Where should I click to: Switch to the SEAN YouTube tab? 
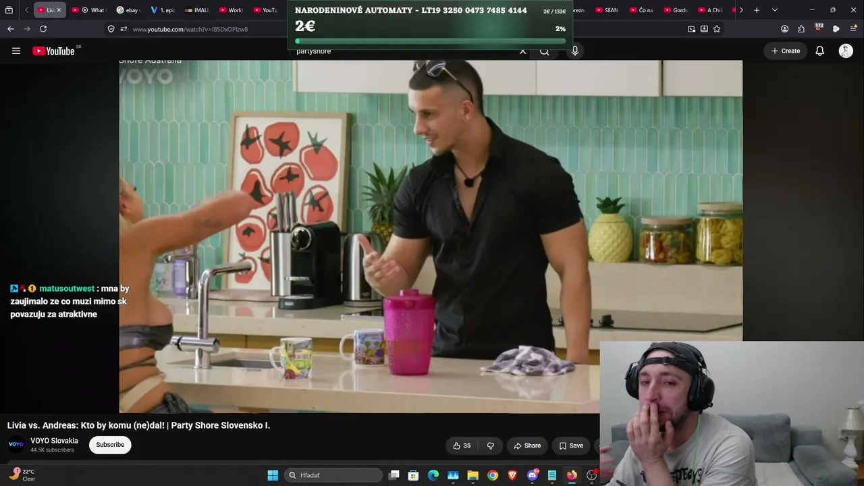pyautogui.click(x=607, y=10)
